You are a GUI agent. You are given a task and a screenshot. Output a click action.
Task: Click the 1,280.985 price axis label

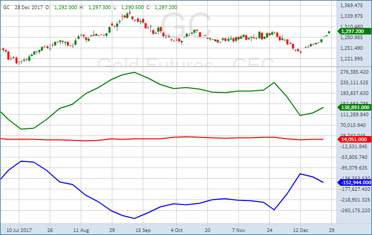tap(351, 37)
